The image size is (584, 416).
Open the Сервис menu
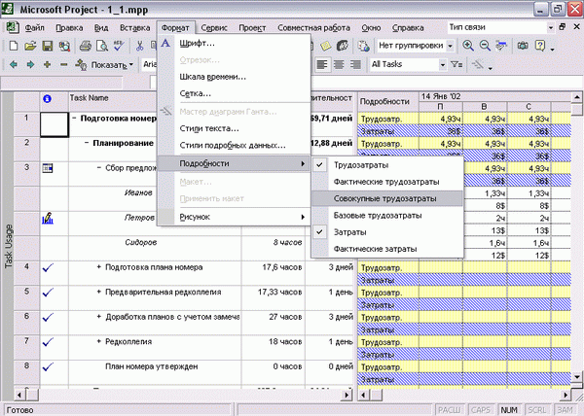coord(214,27)
